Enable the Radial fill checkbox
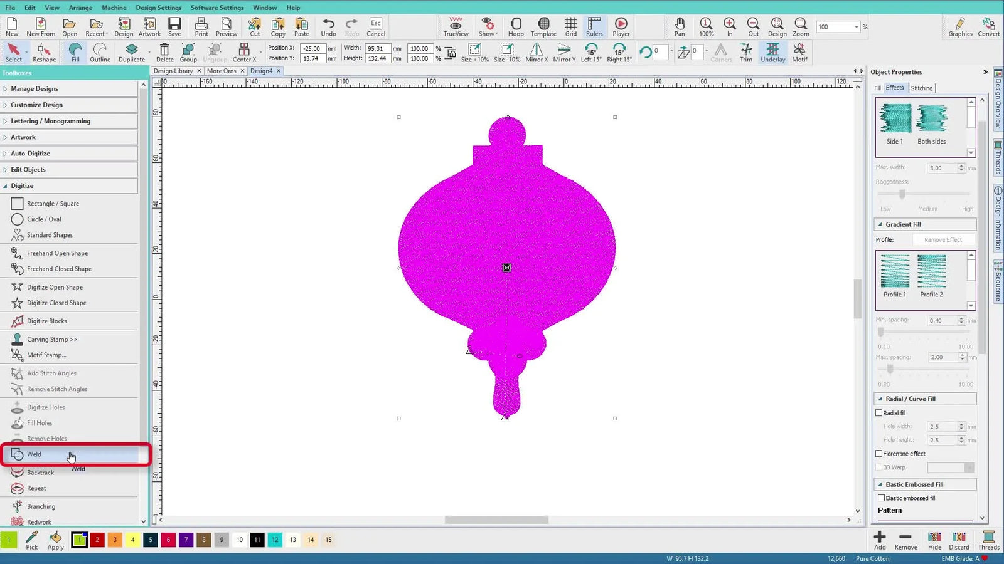Screen dimensions: 1004x564 (880, 412)
